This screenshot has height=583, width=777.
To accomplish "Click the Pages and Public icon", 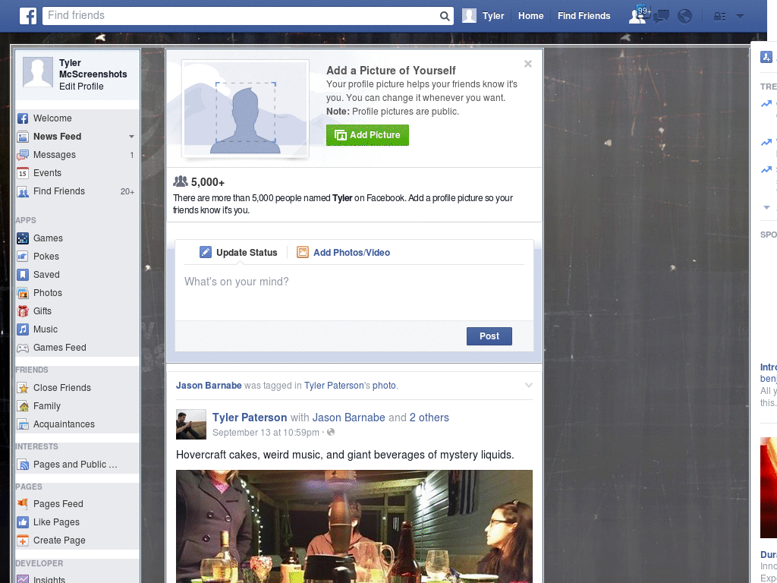I will tap(22, 465).
